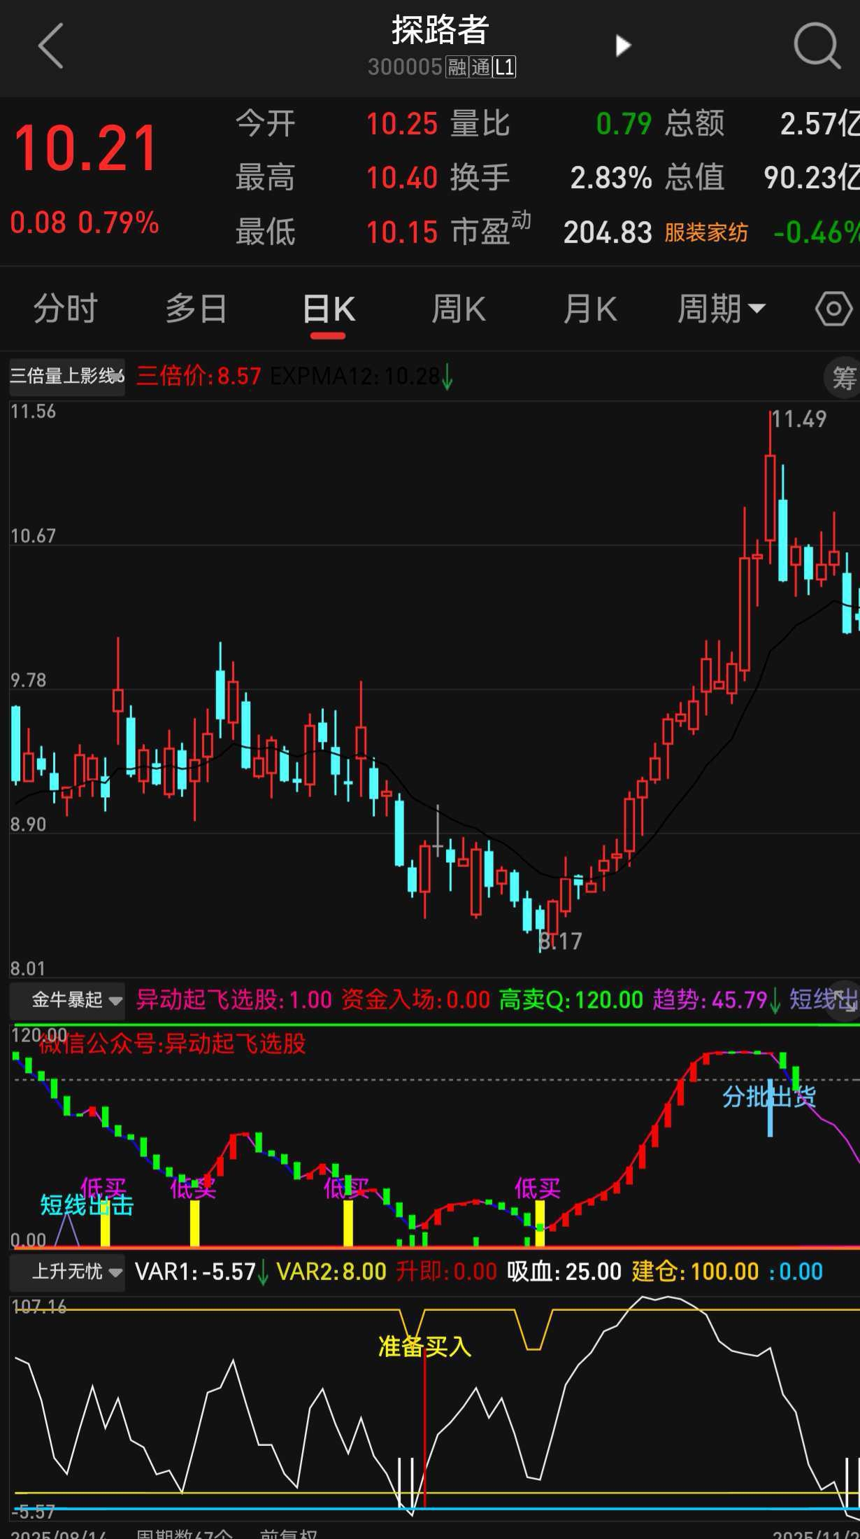
Task: Tap the 总值 value 90.23亿
Action: (x=812, y=178)
